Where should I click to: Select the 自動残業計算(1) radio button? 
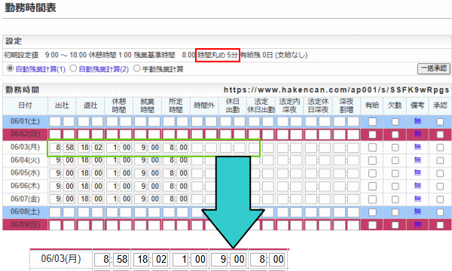(x=10, y=69)
